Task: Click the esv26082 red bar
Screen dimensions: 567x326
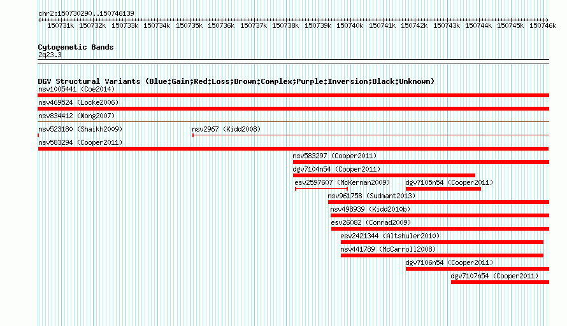Action: tap(440, 229)
